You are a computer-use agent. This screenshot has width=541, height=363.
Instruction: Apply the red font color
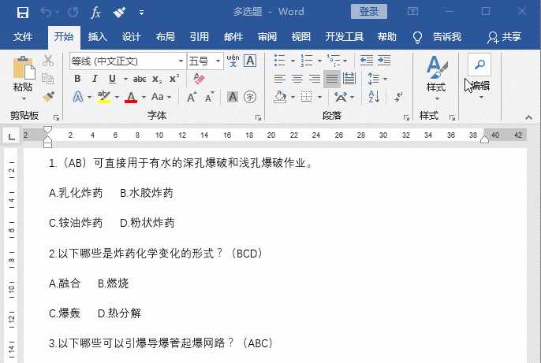click(131, 97)
